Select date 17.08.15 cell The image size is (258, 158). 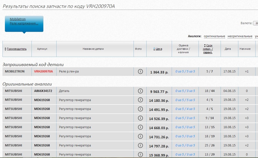coord(229,72)
